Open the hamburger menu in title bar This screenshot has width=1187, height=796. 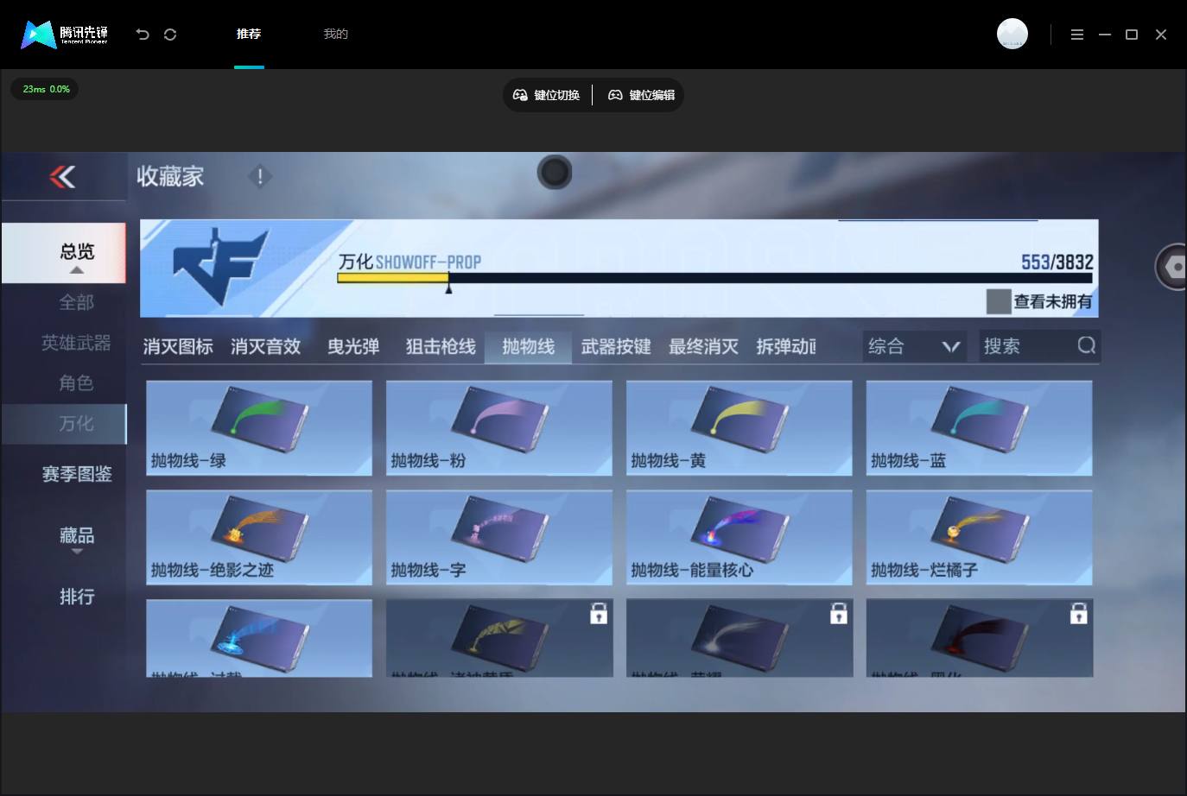(x=1077, y=35)
